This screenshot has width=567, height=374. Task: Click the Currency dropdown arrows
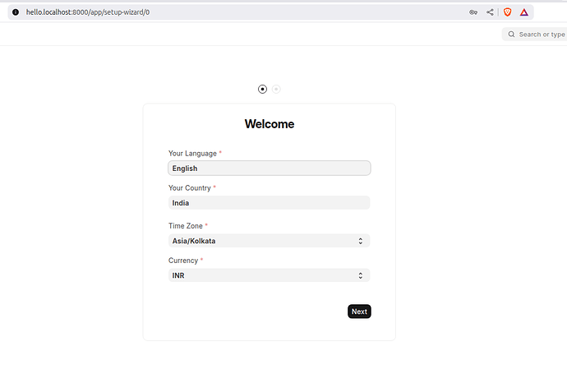tap(361, 275)
